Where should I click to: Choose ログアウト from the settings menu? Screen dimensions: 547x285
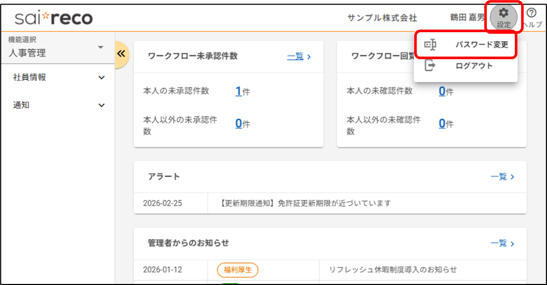click(x=474, y=66)
